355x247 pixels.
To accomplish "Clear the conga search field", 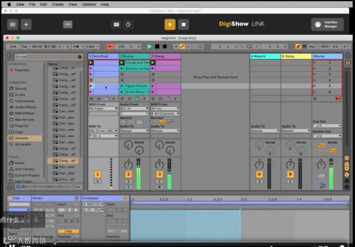I will click(x=80, y=57).
